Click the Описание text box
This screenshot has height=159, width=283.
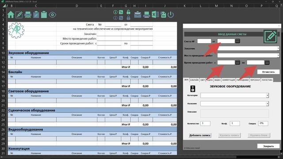click(x=234, y=114)
